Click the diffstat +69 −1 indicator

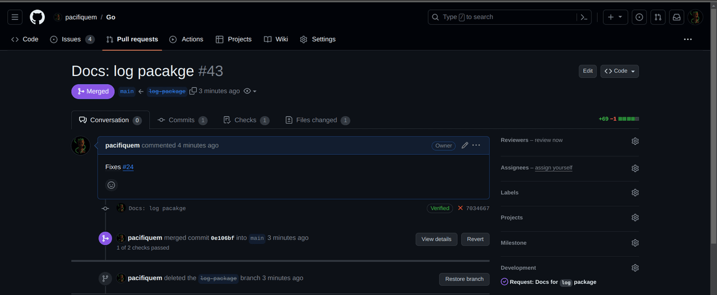[618, 119]
